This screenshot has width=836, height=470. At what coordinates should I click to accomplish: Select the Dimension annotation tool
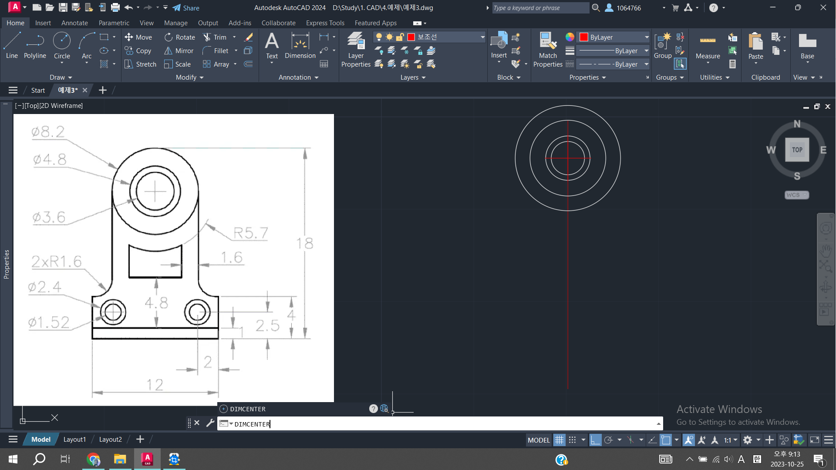300,45
